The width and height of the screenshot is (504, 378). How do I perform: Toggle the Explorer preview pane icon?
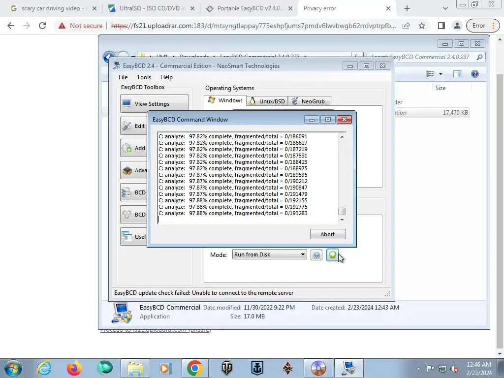[x=457, y=74]
